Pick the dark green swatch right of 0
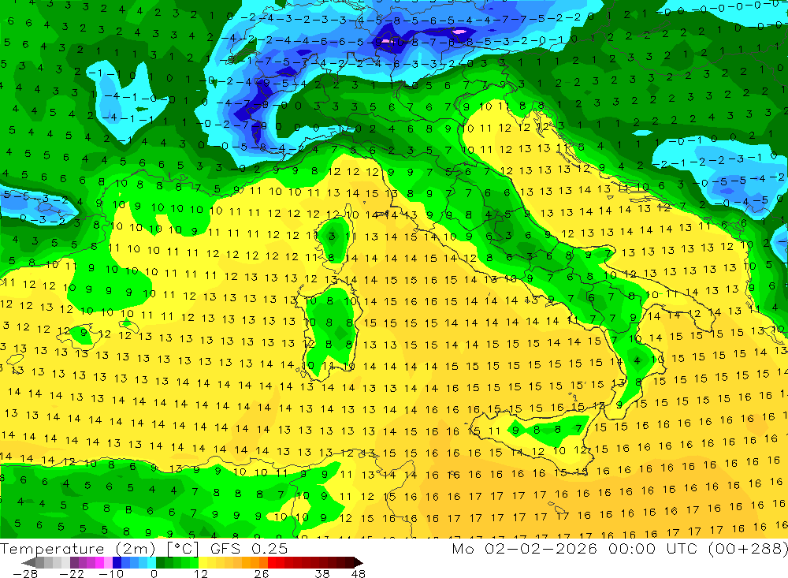 [x=160, y=562]
